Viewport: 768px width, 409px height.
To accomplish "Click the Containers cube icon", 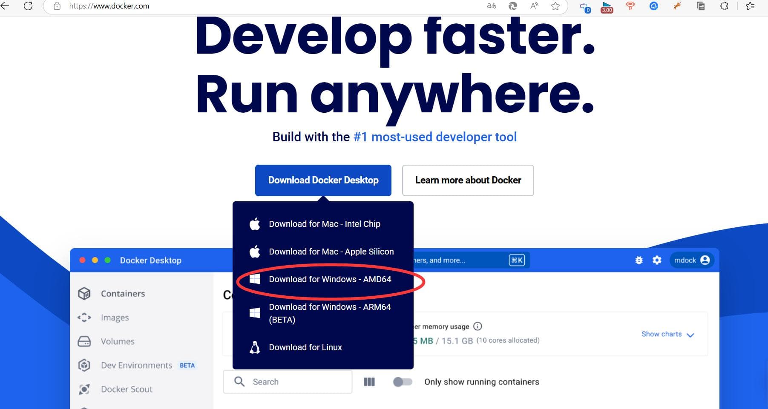I will 84,294.
